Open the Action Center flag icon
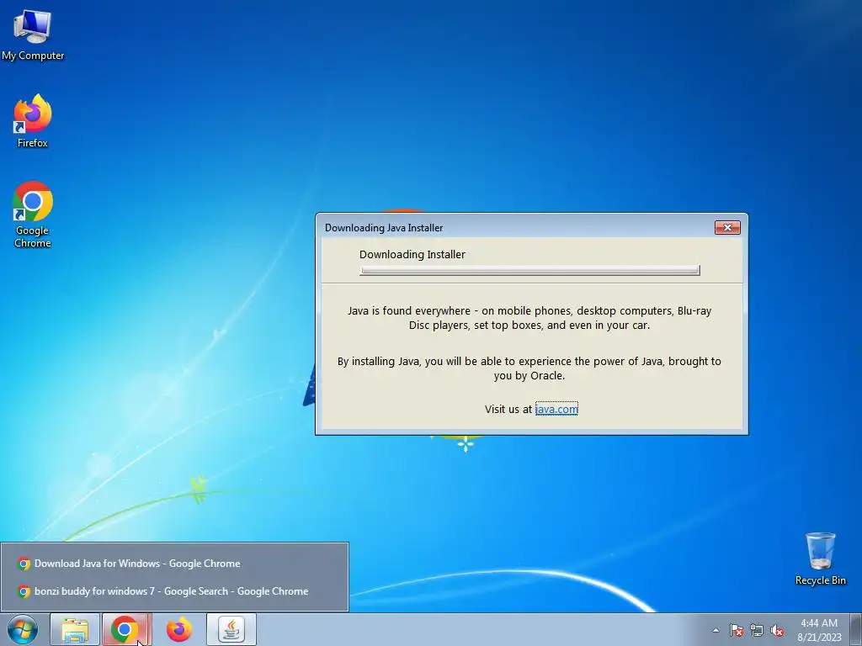 click(737, 630)
